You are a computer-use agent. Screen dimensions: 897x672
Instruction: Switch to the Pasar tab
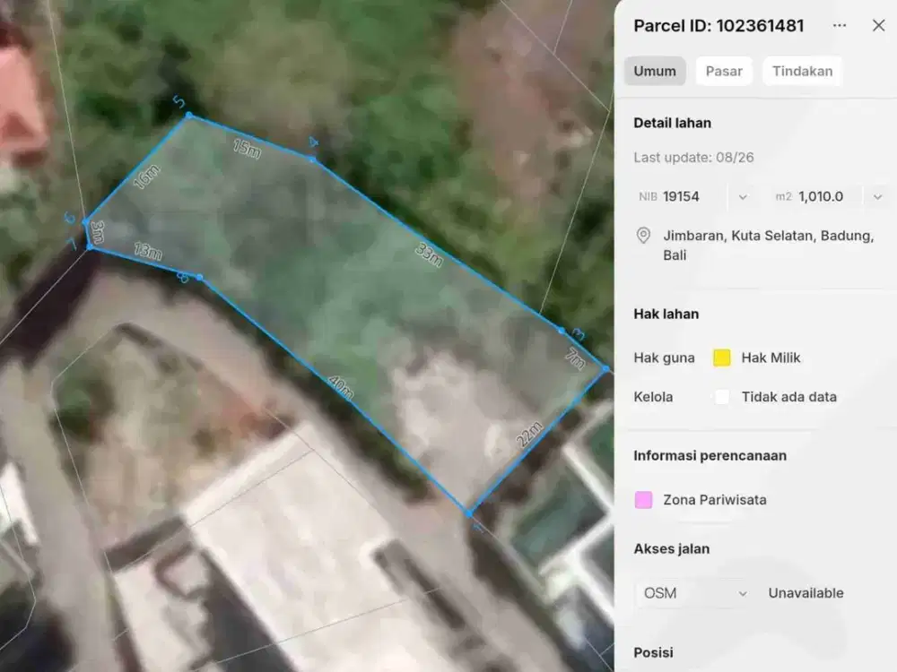click(x=724, y=71)
